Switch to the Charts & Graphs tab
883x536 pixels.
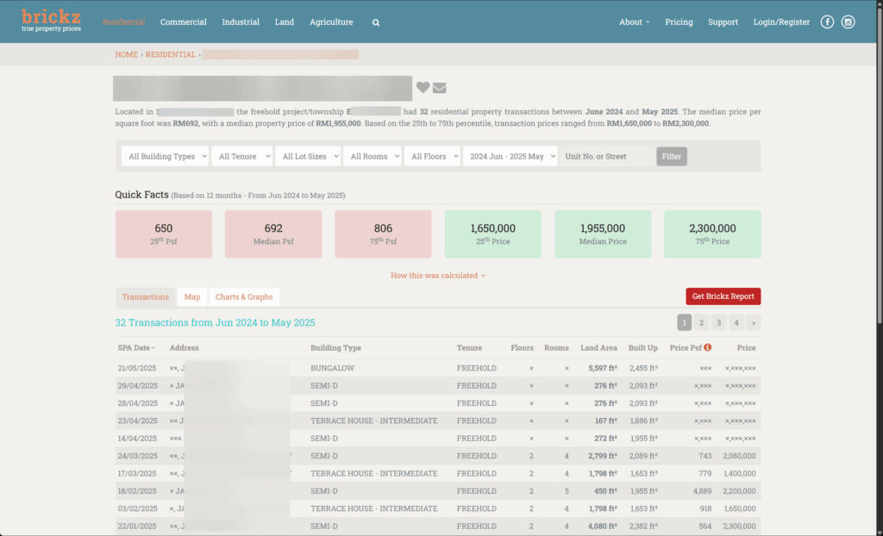244,297
